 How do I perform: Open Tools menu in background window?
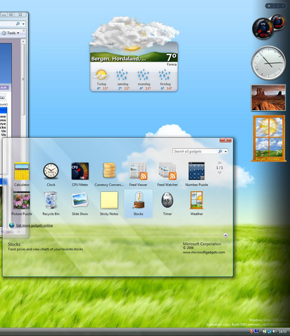pos(11,33)
